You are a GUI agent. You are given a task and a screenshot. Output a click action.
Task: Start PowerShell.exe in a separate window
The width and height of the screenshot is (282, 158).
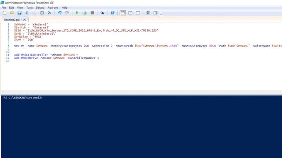112,13
